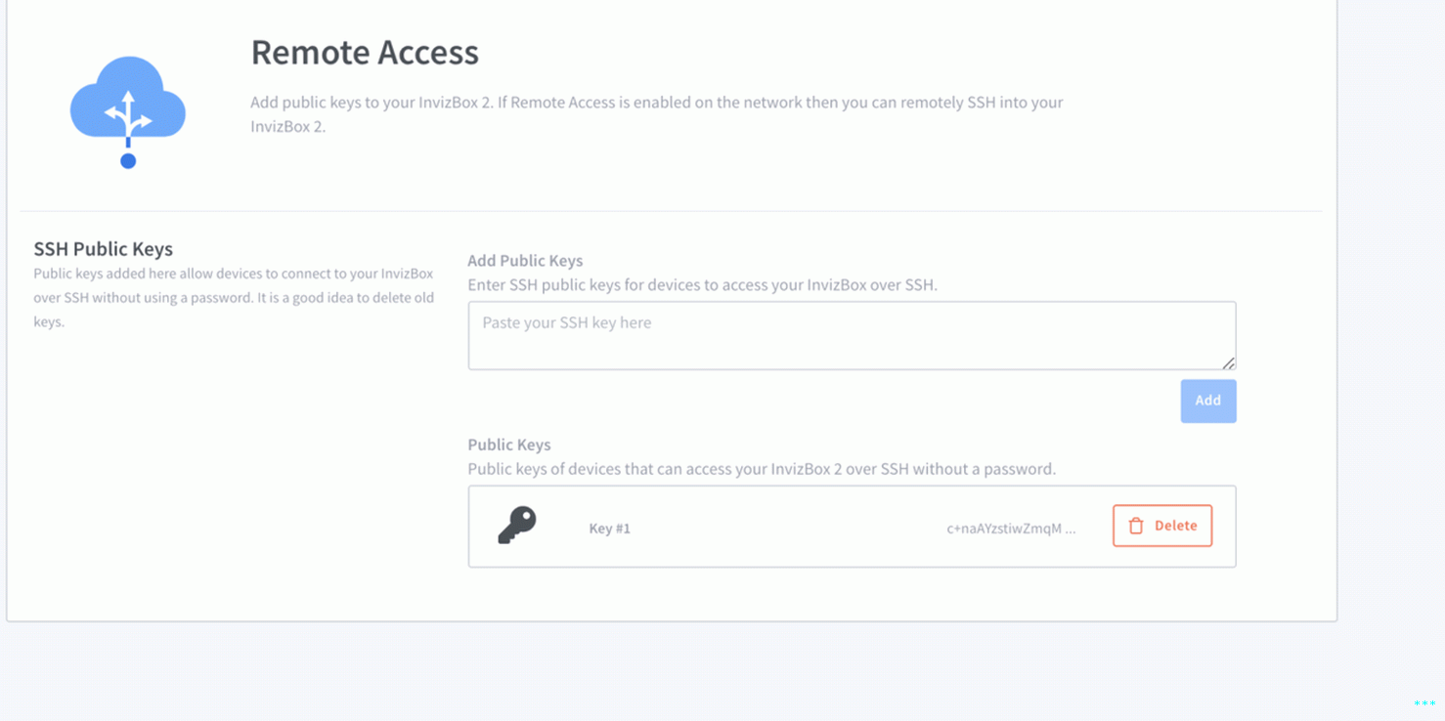The height and width of the screenshot is (721, 1445).
Task: Click the key icon beside Key #1
Action: click(517, 526)
